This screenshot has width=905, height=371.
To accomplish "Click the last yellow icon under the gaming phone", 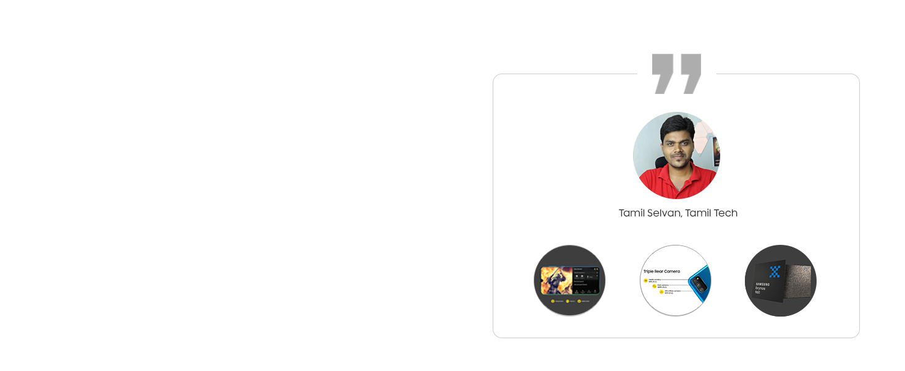I will coord(579,301).
